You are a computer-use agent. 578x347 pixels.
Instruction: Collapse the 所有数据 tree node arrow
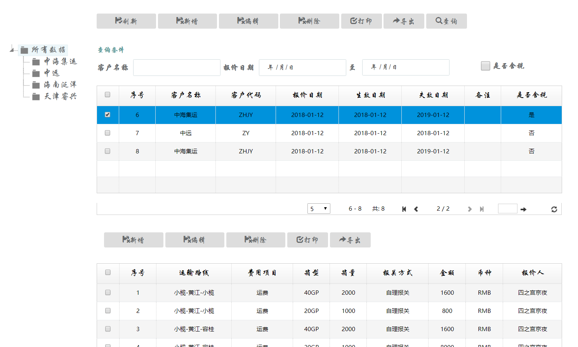pyautogui.click(x=12, y=50)
